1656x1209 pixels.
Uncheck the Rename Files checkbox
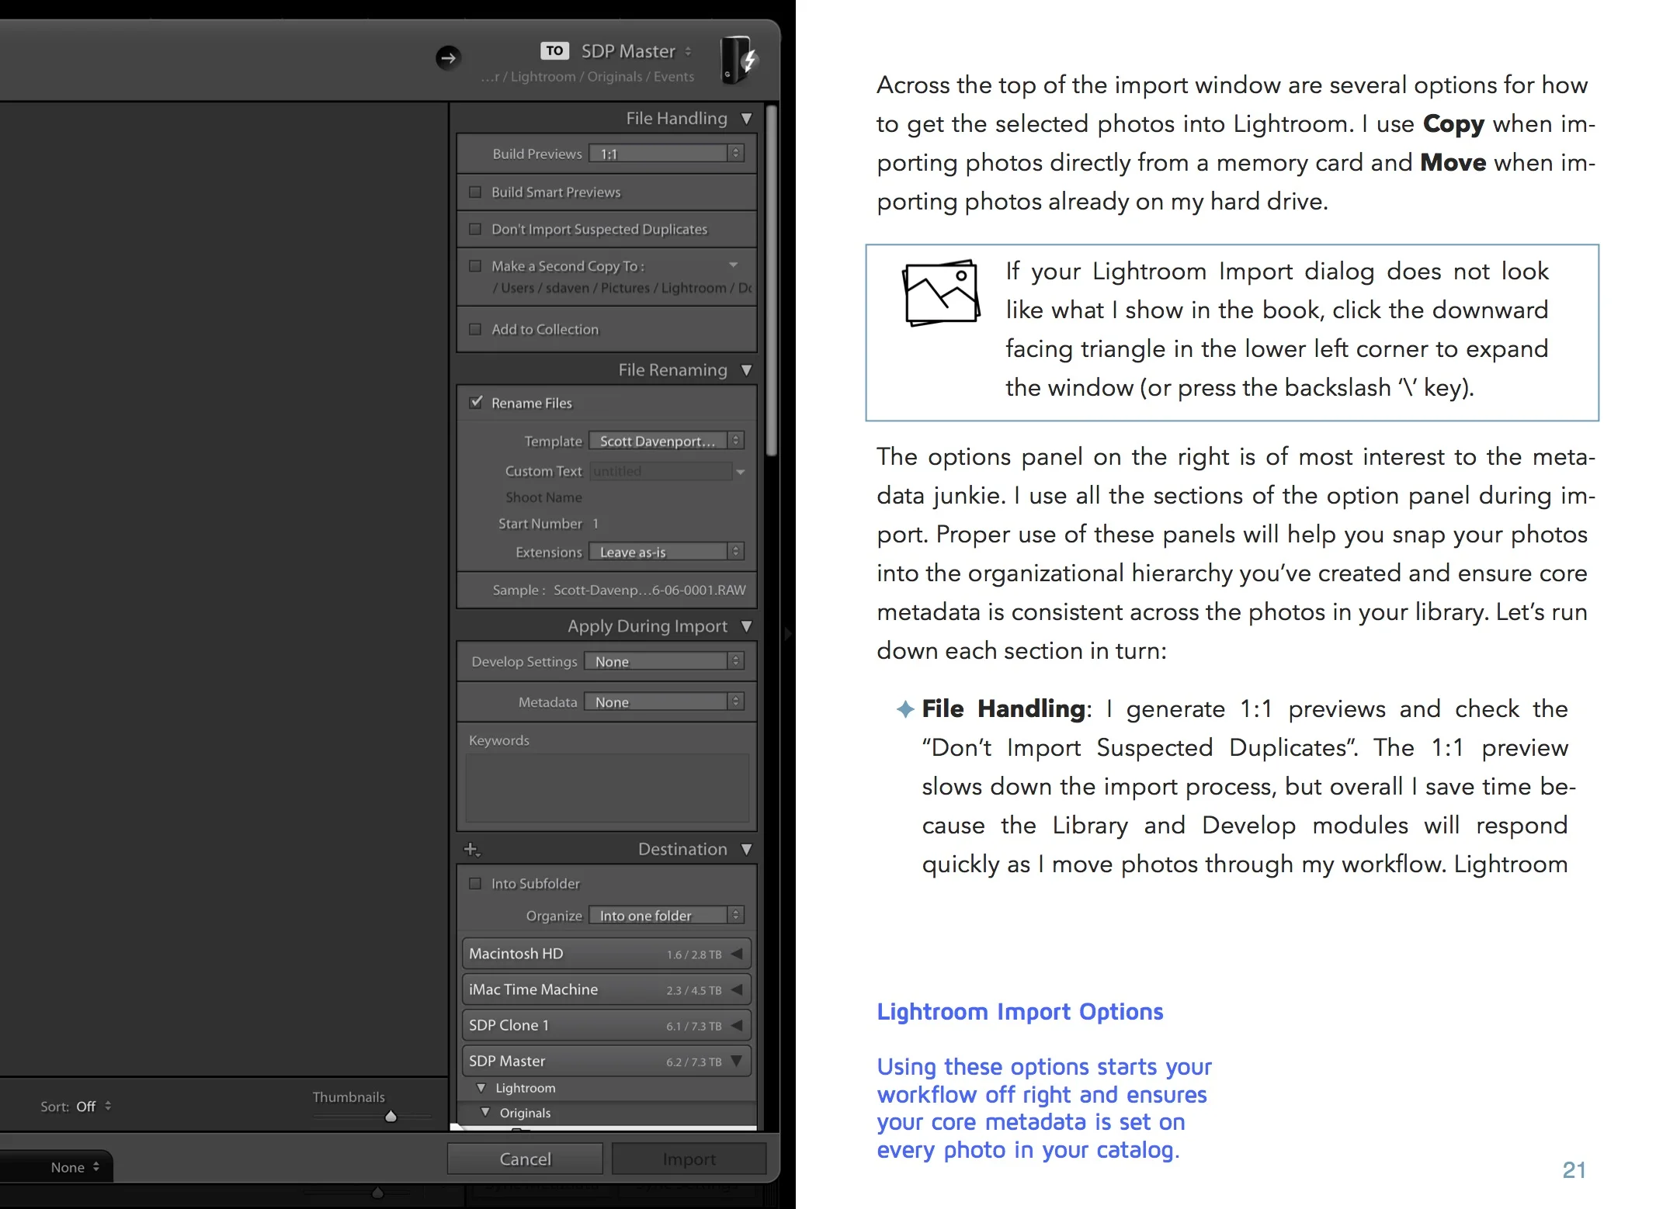pos(476,402)
